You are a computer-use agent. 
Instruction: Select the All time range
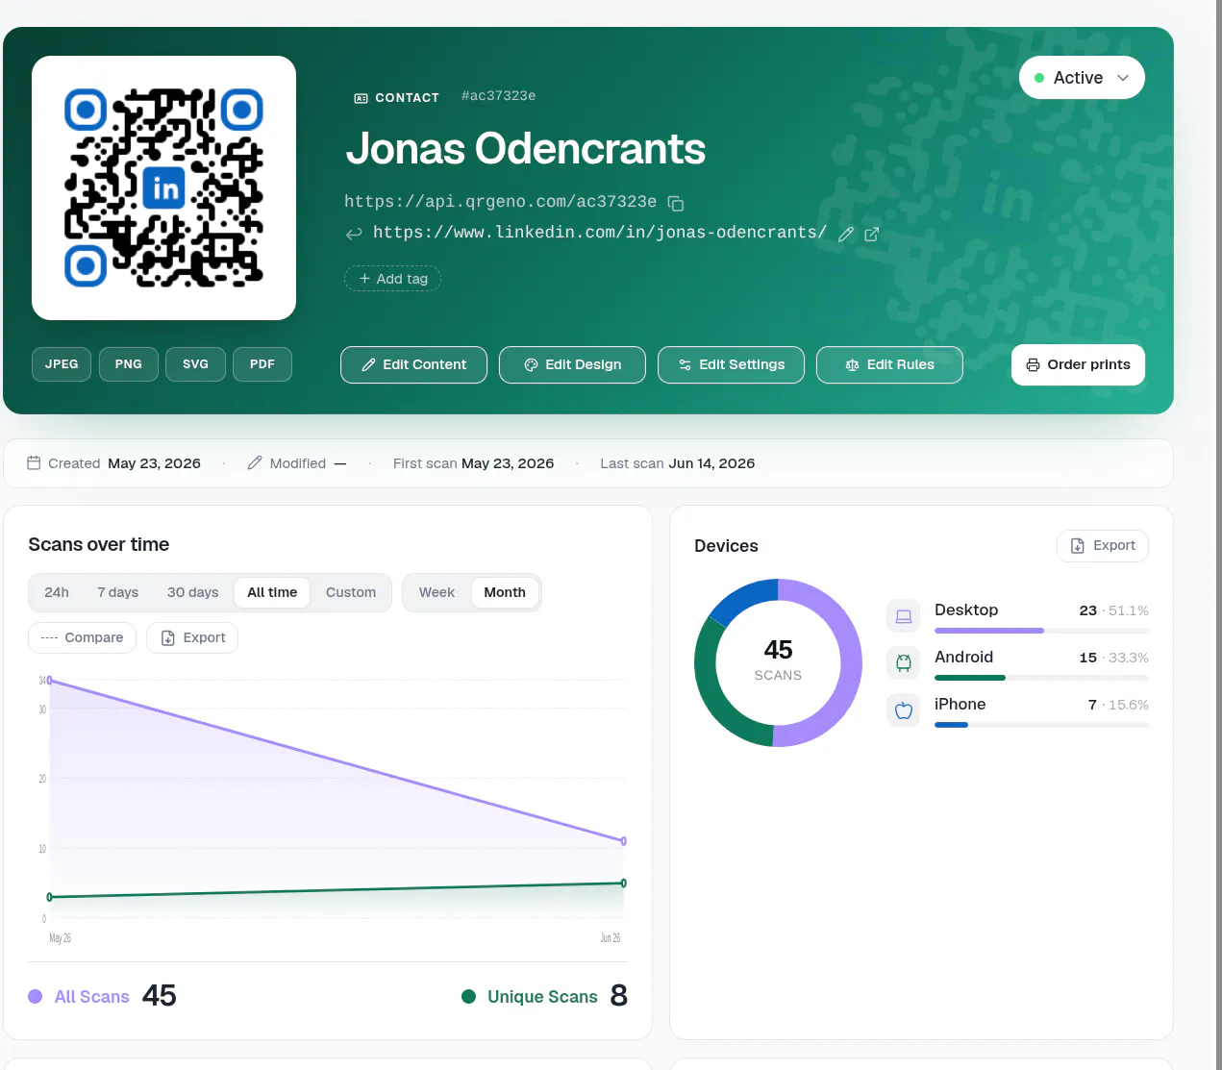[272, 592]
